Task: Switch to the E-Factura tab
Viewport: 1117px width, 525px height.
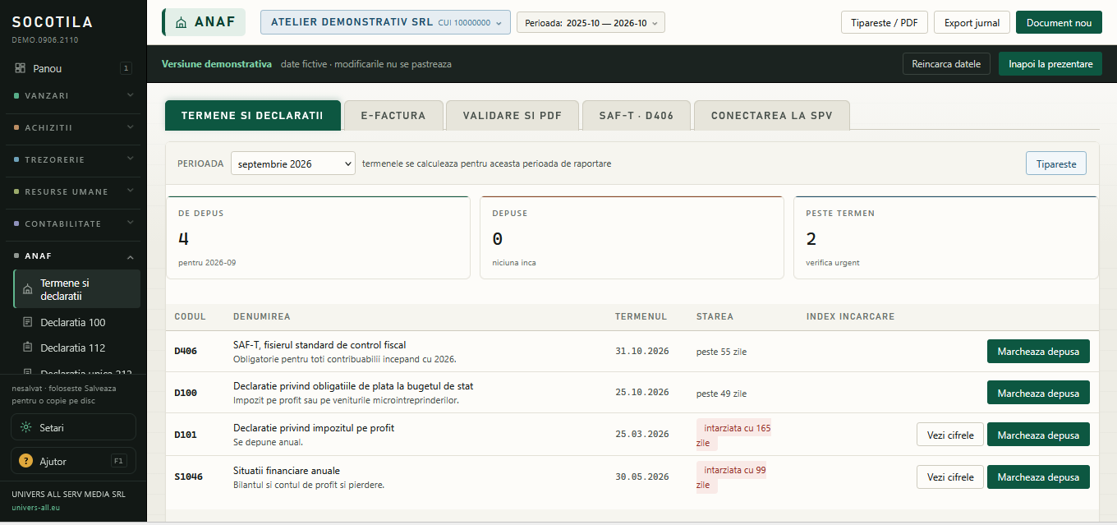Action: [x=393, y=116]
